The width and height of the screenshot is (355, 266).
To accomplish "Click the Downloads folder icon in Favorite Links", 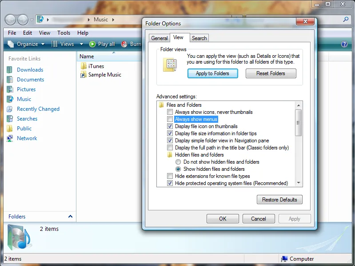I will pyautogui.click(x=10, y=70).
